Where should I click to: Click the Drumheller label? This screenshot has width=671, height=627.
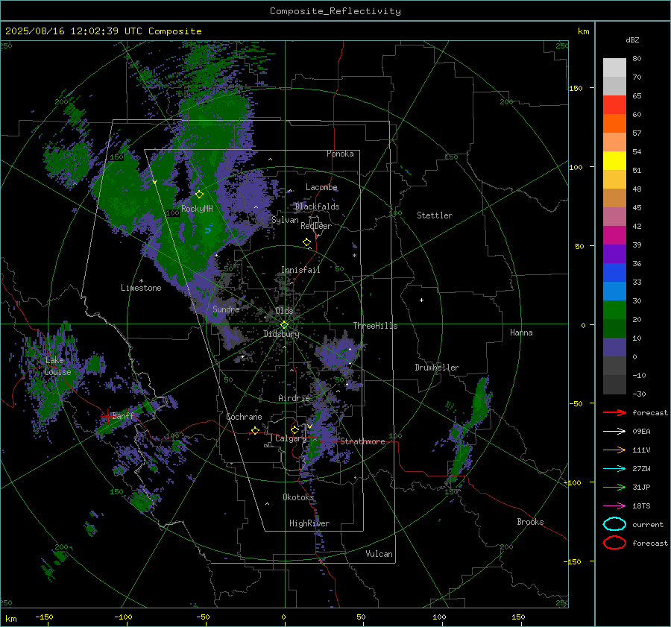(437, 368)
